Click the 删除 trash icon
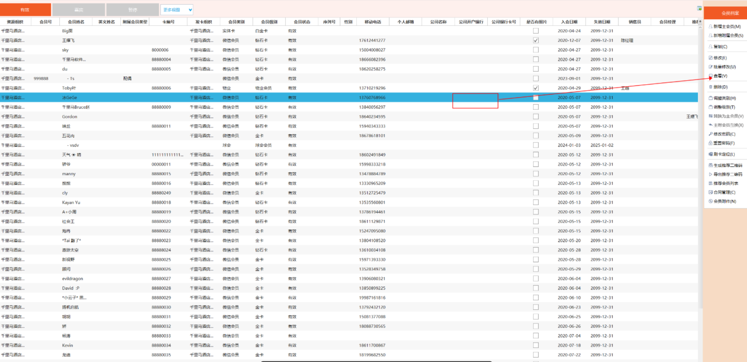747x362 pixels. click(711, 87)
